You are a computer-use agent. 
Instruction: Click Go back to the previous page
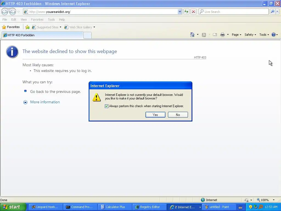click(55, 91)
